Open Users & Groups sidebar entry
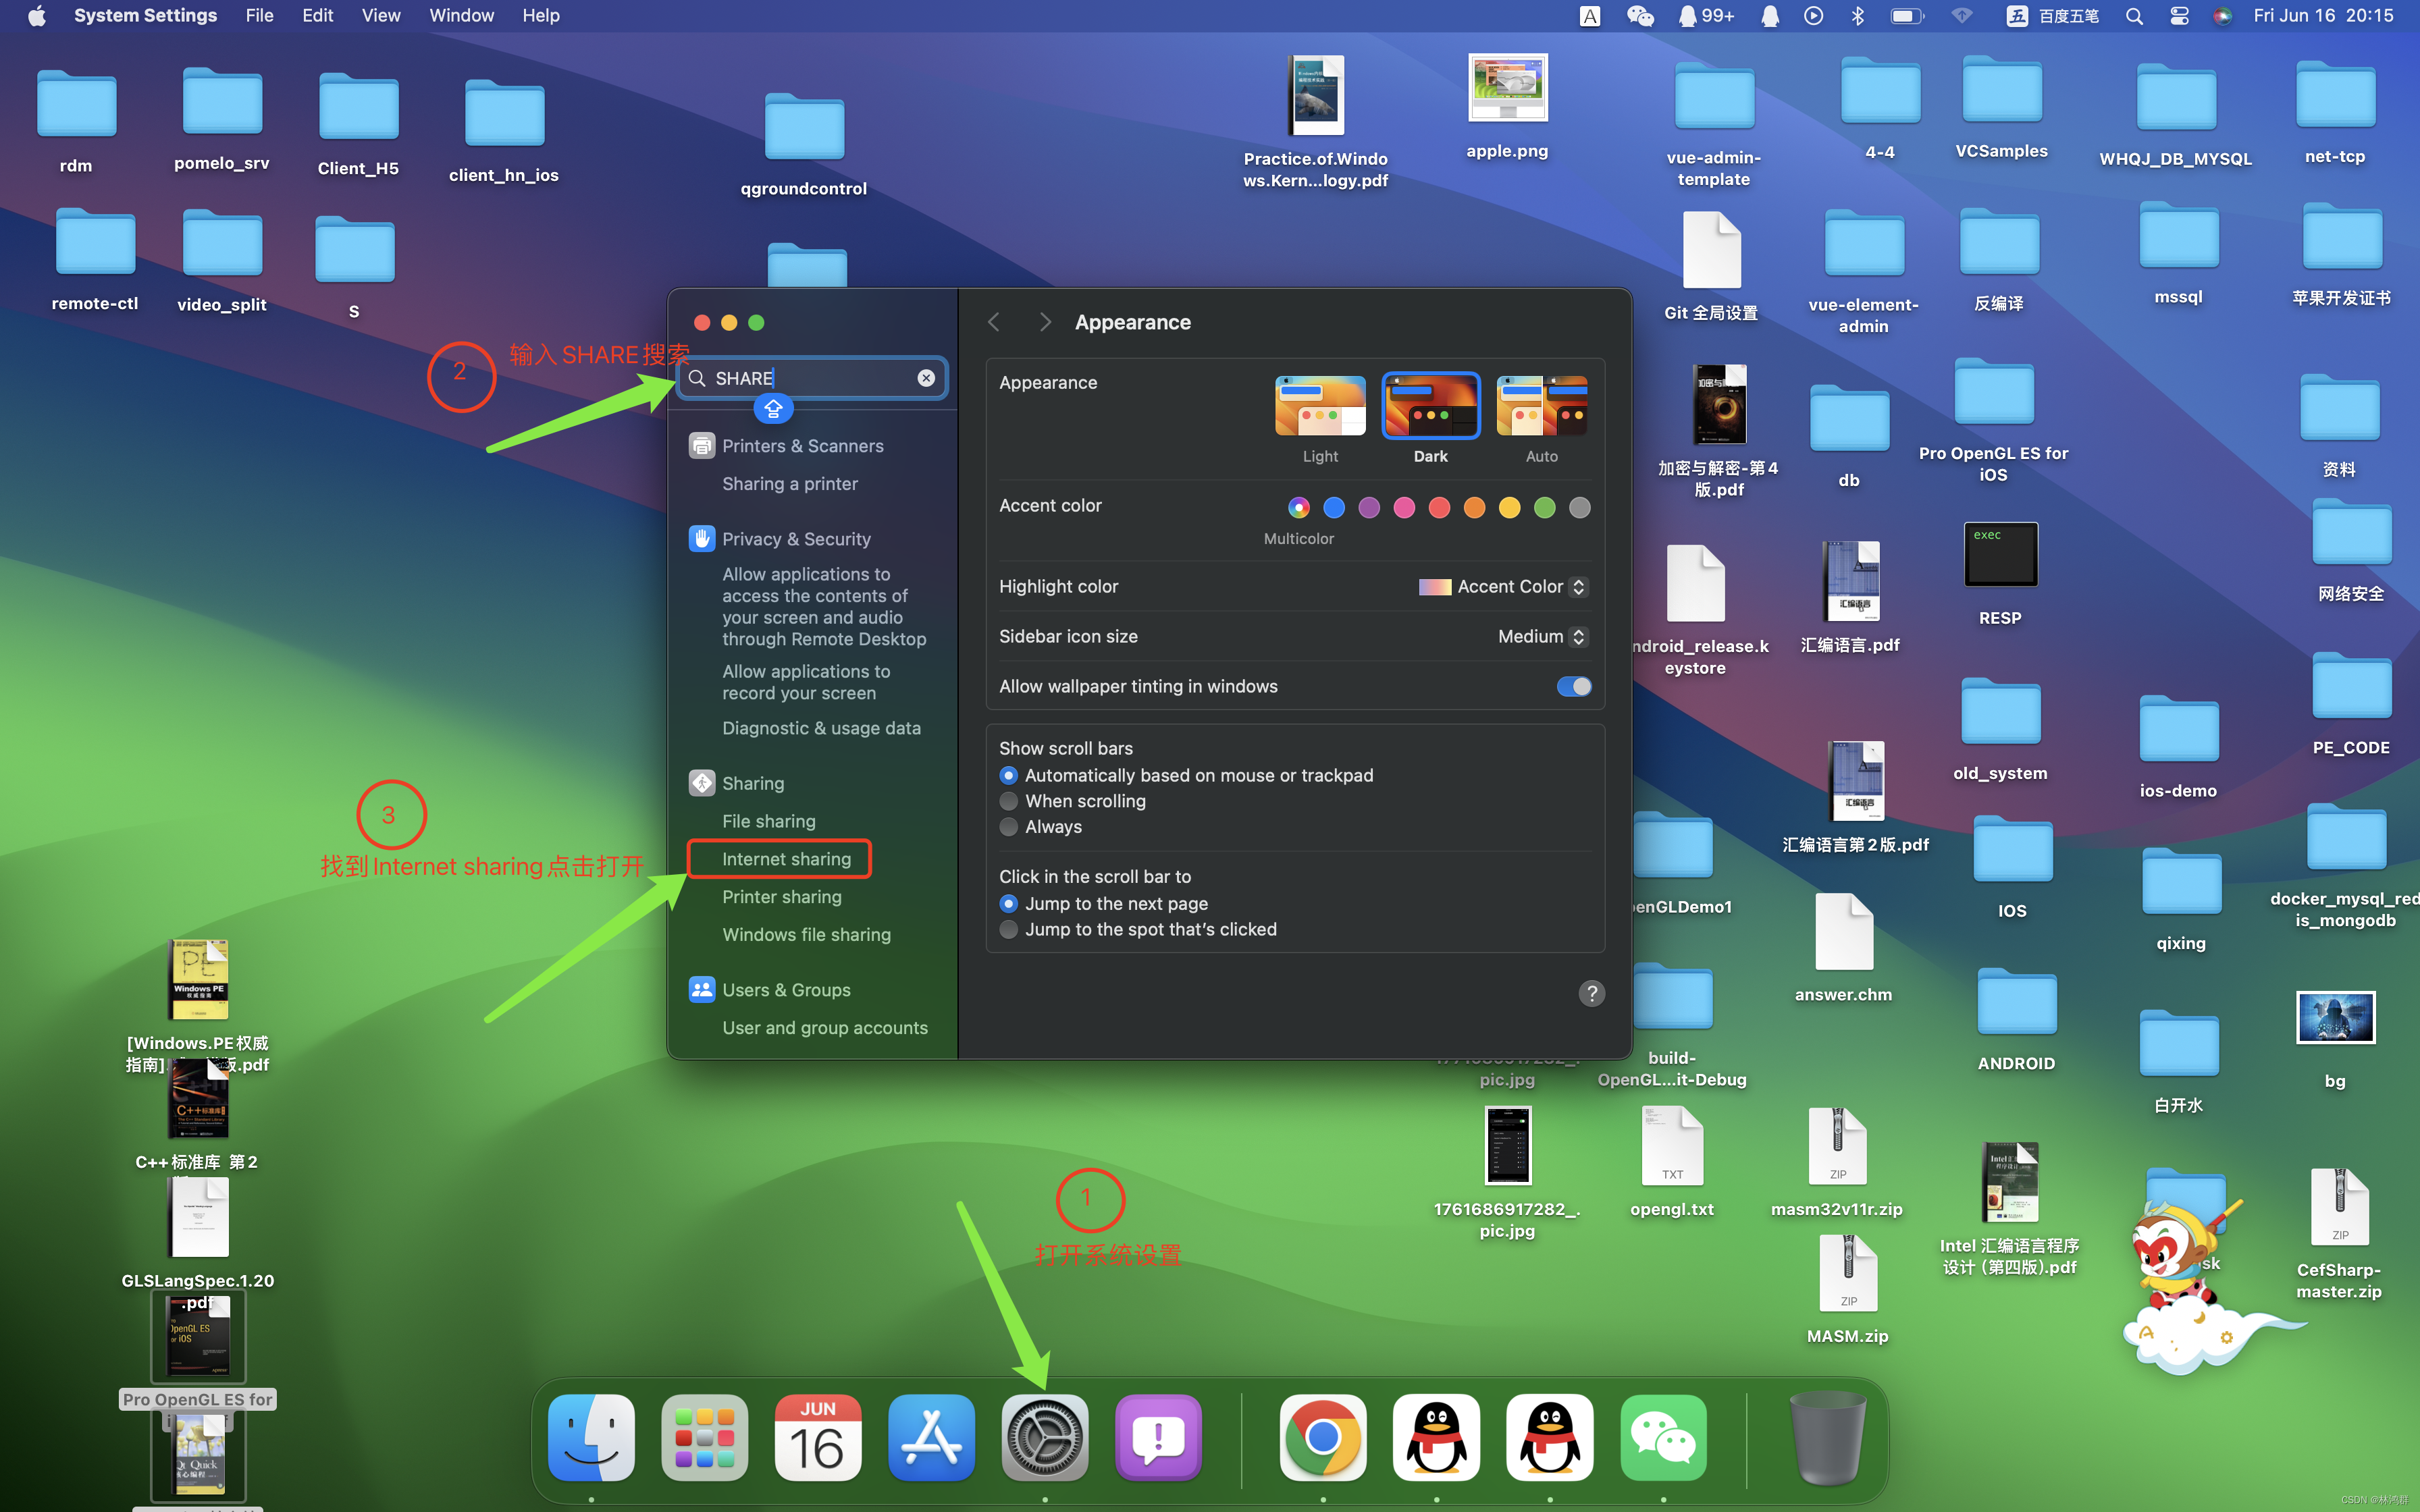The image size is (2420, 1512). 786,990
